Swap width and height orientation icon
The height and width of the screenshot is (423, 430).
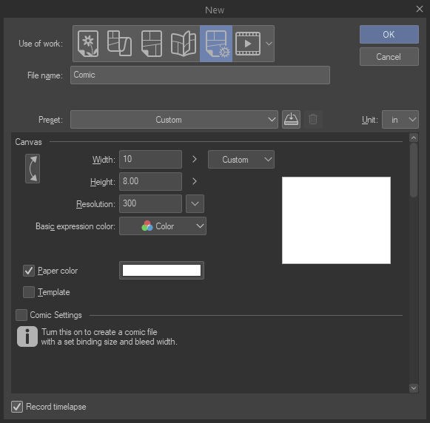coord(33,169)
